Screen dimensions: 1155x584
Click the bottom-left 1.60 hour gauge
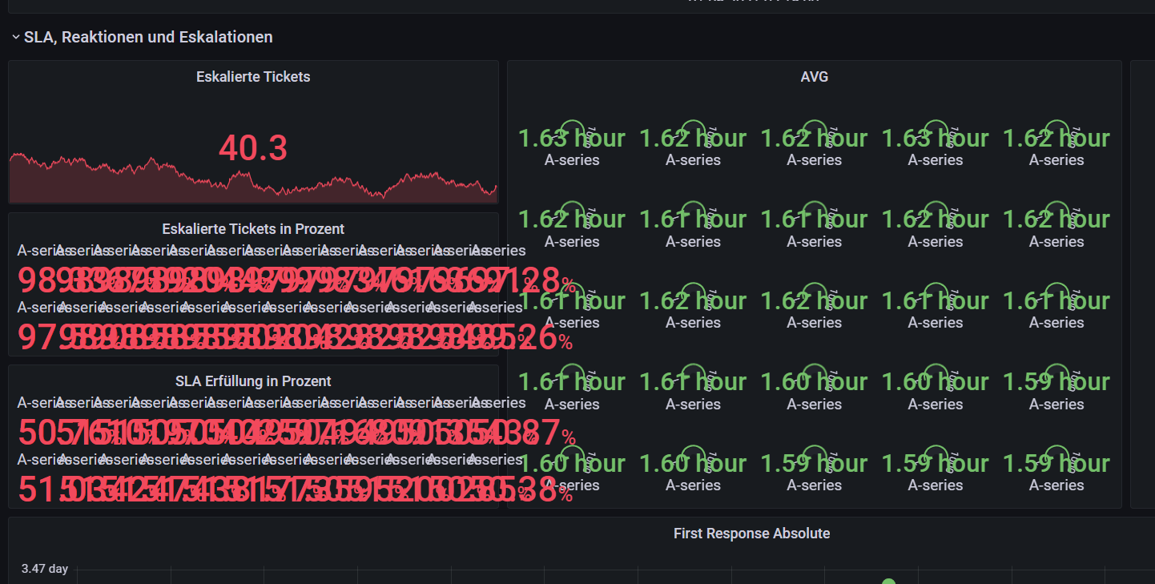pos(571,462)
